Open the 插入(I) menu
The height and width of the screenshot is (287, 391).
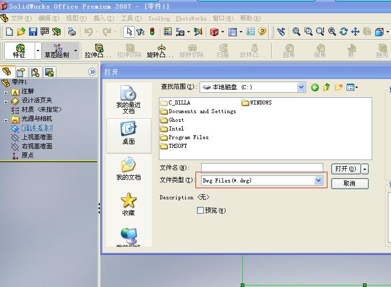click(x=103, y=18)
